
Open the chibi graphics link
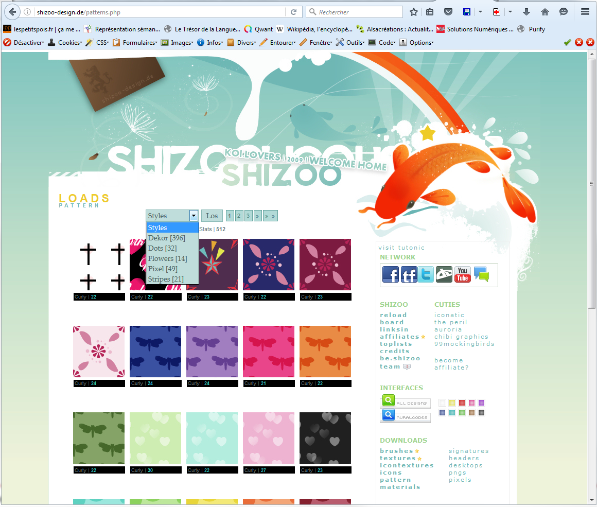tap(462, 337)
